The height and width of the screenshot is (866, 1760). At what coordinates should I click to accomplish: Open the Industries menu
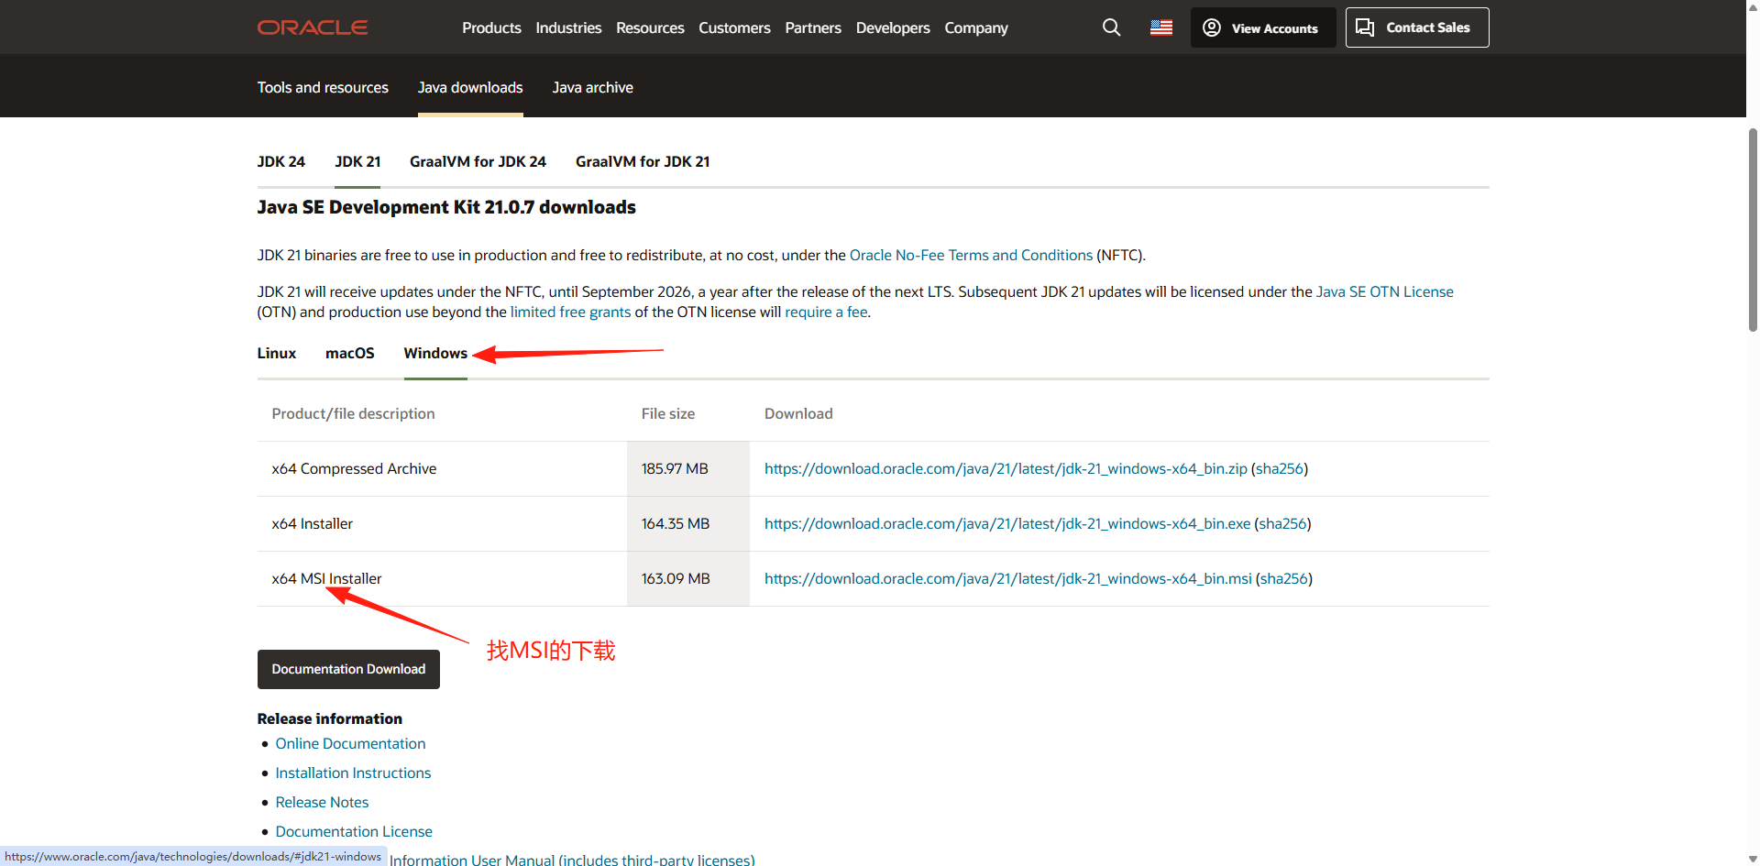pos(568,27)
